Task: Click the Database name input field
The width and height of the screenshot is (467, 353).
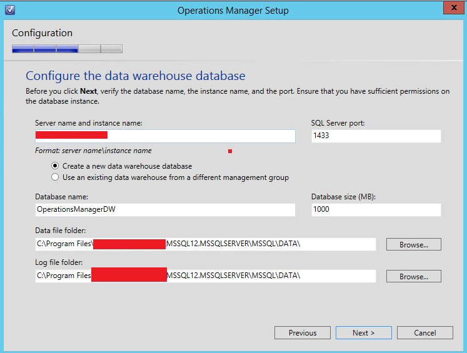Action: 165,209
